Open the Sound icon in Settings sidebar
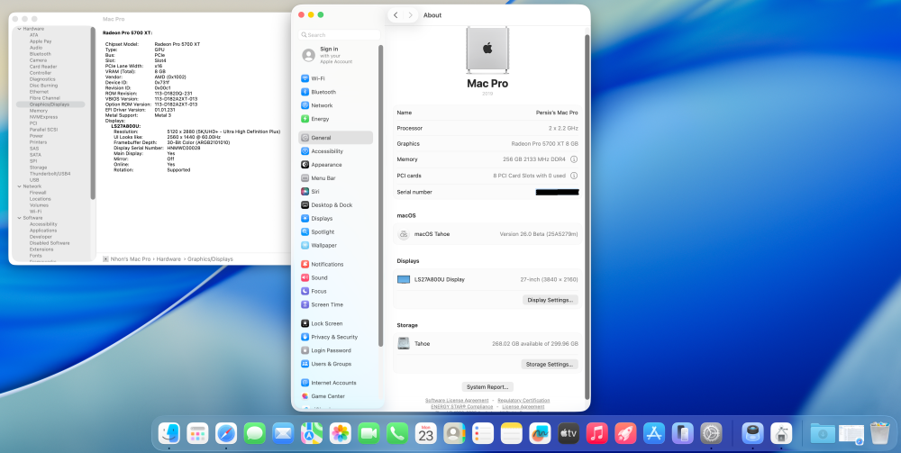Viewport: 901px width, 453px height. pos(305,278)
